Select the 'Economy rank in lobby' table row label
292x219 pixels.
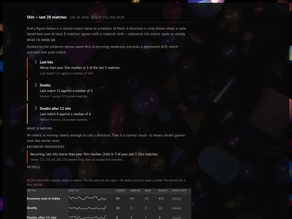(43, 198)
